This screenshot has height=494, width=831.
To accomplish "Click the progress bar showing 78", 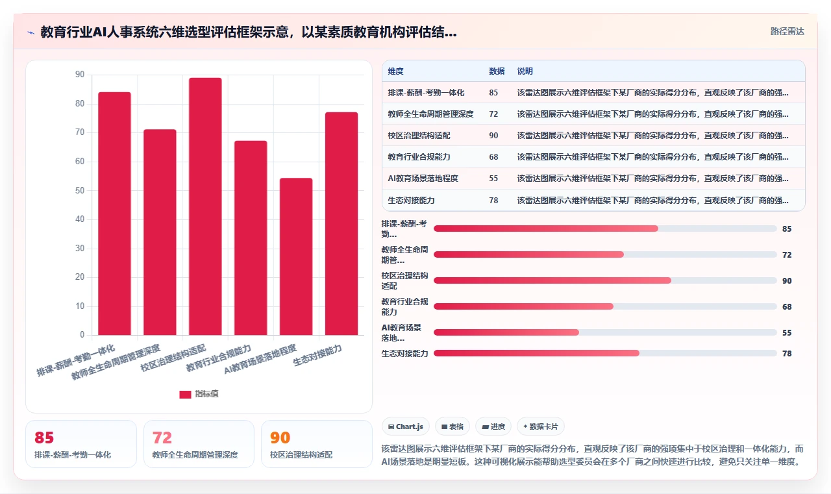I will (605, 353).
